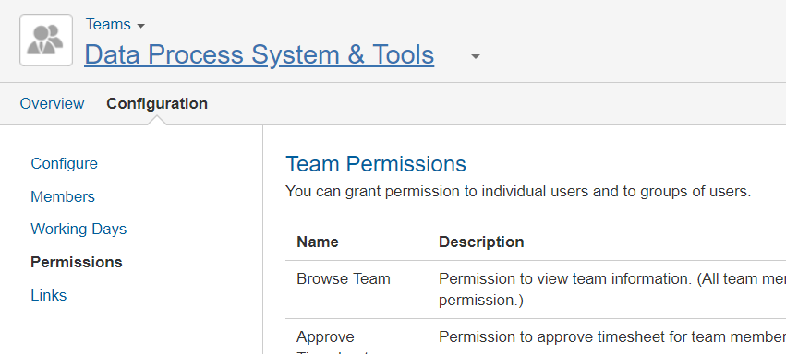Click the 'You can grant permission' intro text

(x=518, y=191)
